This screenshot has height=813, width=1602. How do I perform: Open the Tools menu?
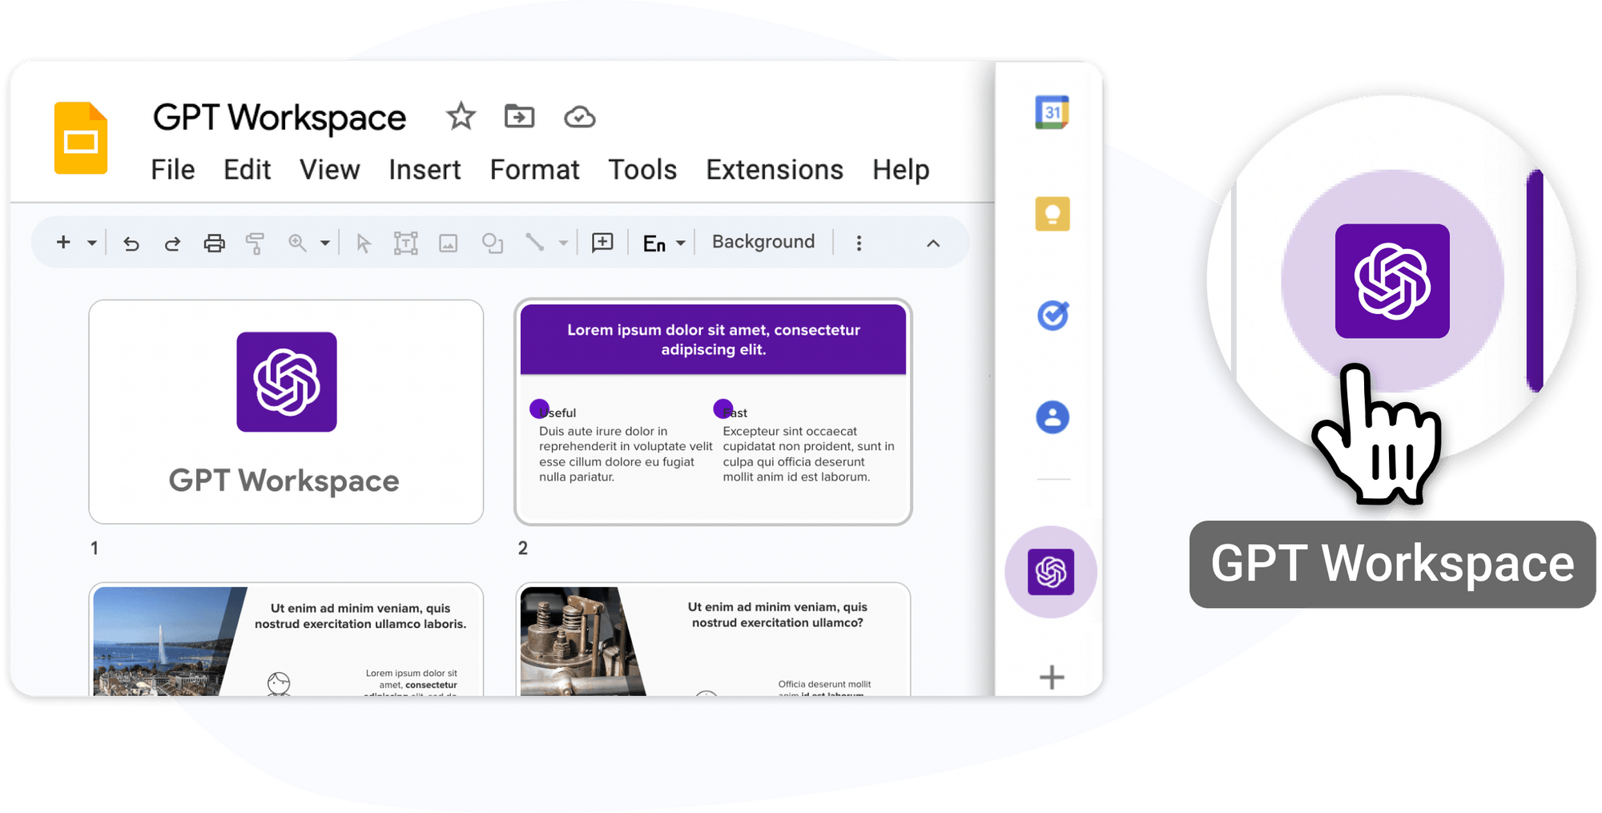pos(642,170)
